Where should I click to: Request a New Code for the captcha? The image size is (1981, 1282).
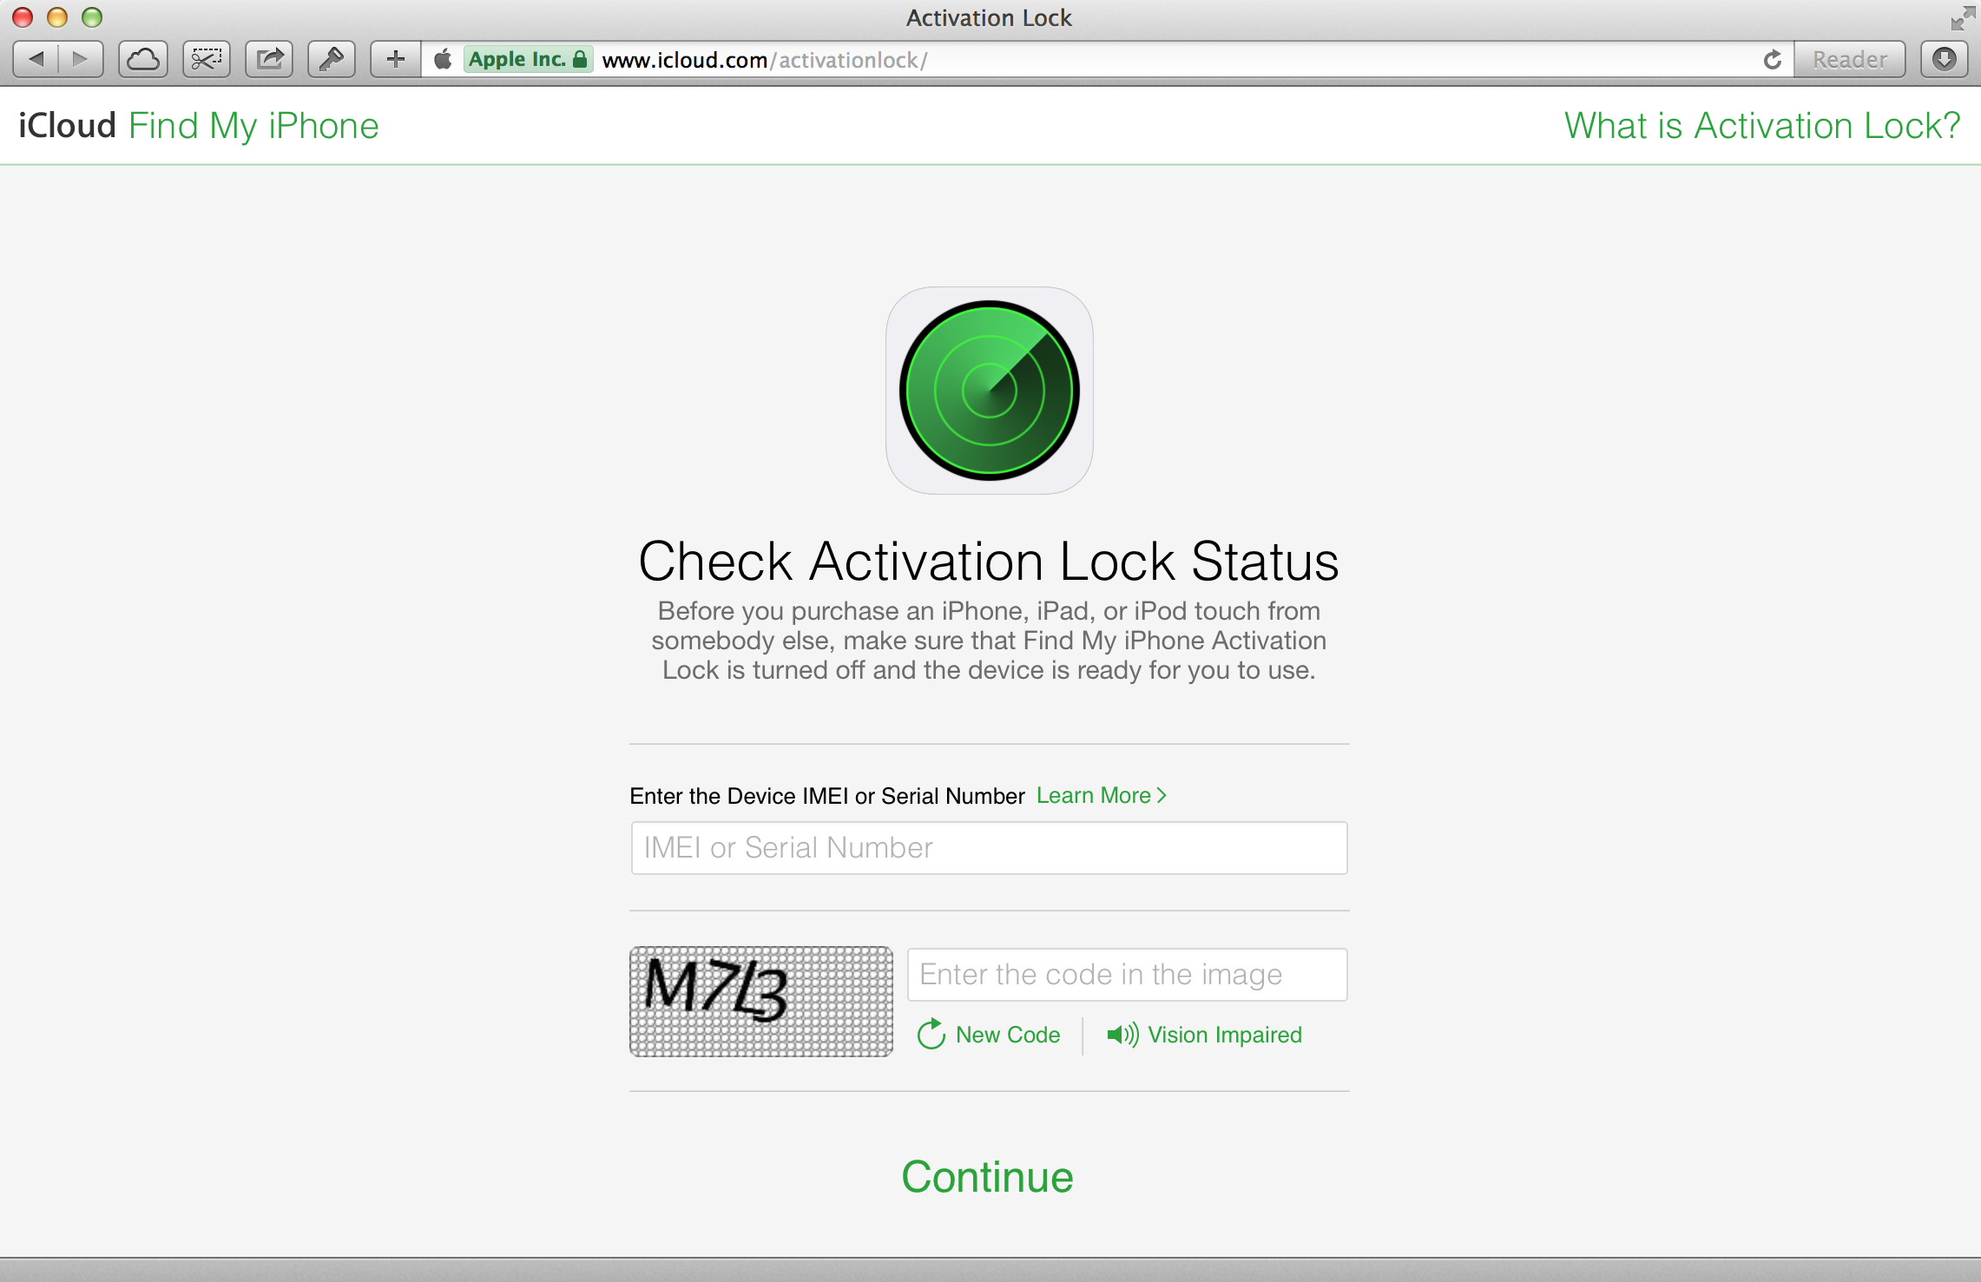pos(989,1035)
